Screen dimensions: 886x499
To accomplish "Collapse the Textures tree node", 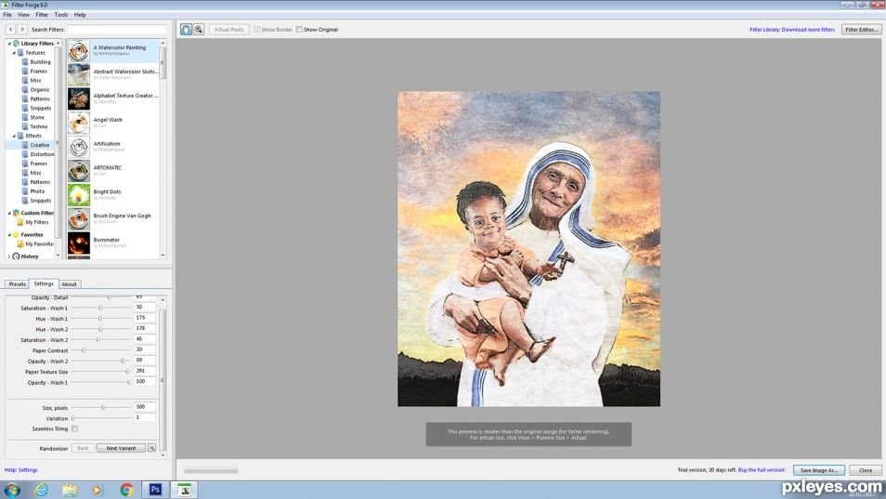I will (x=14, y=53).
